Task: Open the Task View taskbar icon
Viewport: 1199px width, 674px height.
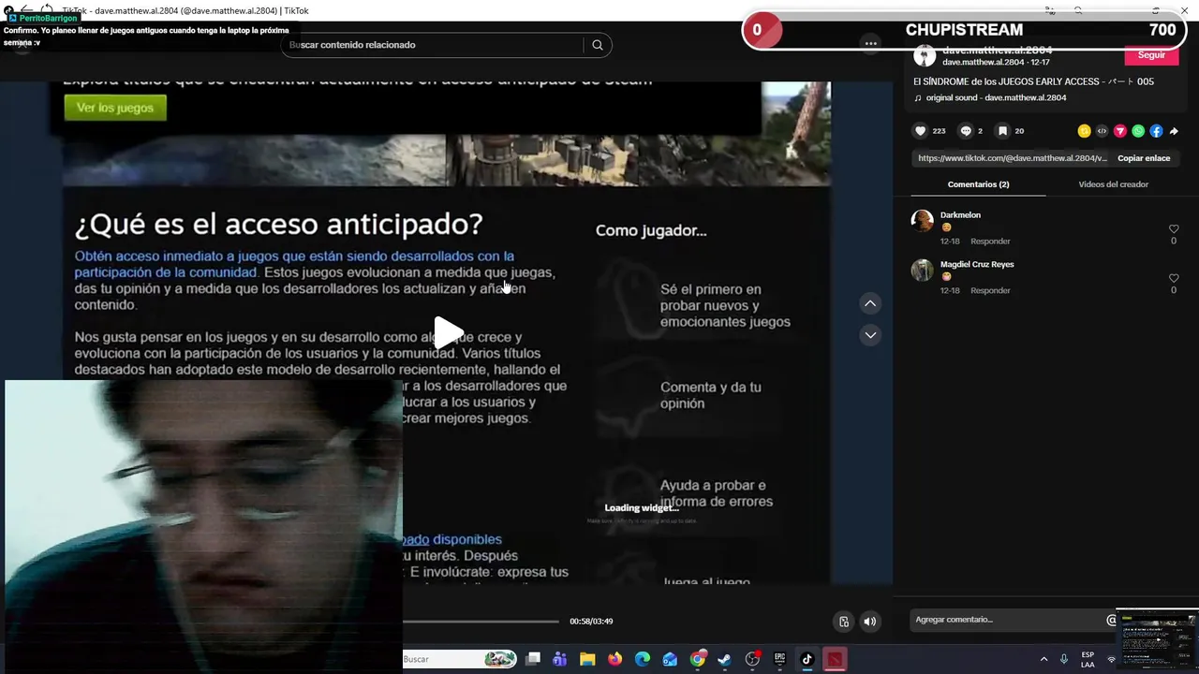Action: 533,659
